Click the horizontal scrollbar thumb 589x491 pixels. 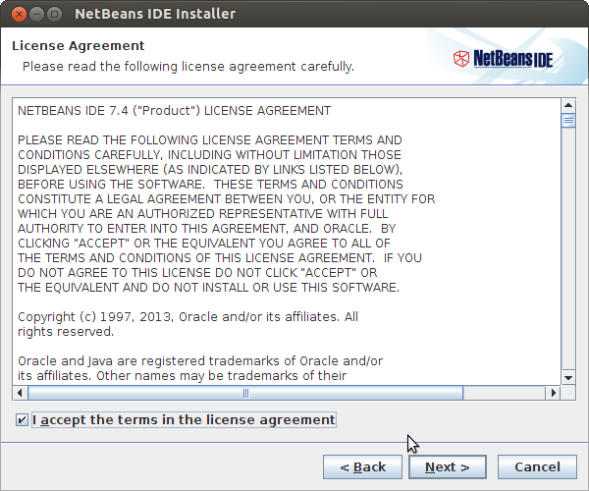[x=245, y=393]
